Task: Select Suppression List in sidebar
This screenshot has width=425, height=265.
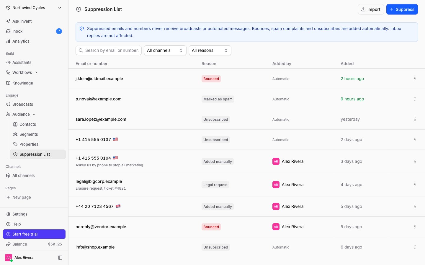Action: coord(38,154)
